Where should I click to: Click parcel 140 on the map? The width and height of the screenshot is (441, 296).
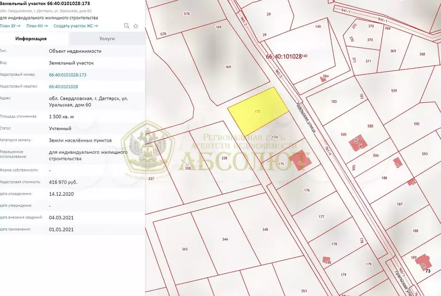(318, 27)
